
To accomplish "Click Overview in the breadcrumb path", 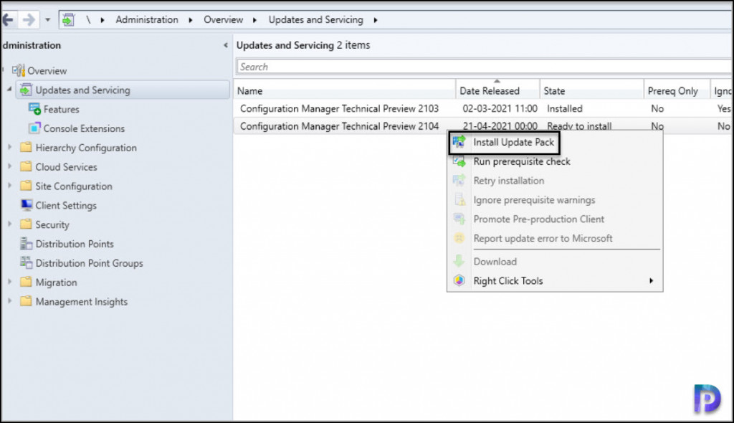I will 224,19.
